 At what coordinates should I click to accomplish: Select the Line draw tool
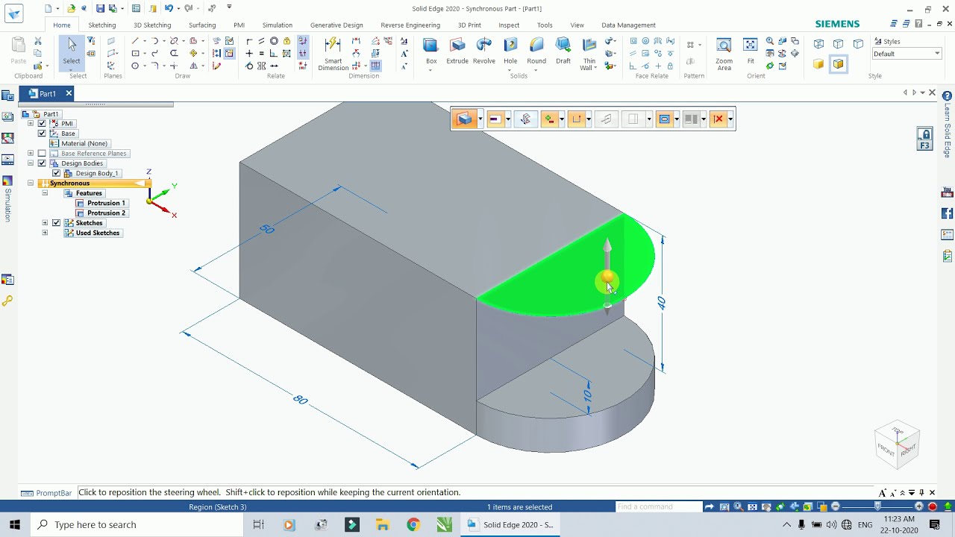click(135, 41)
